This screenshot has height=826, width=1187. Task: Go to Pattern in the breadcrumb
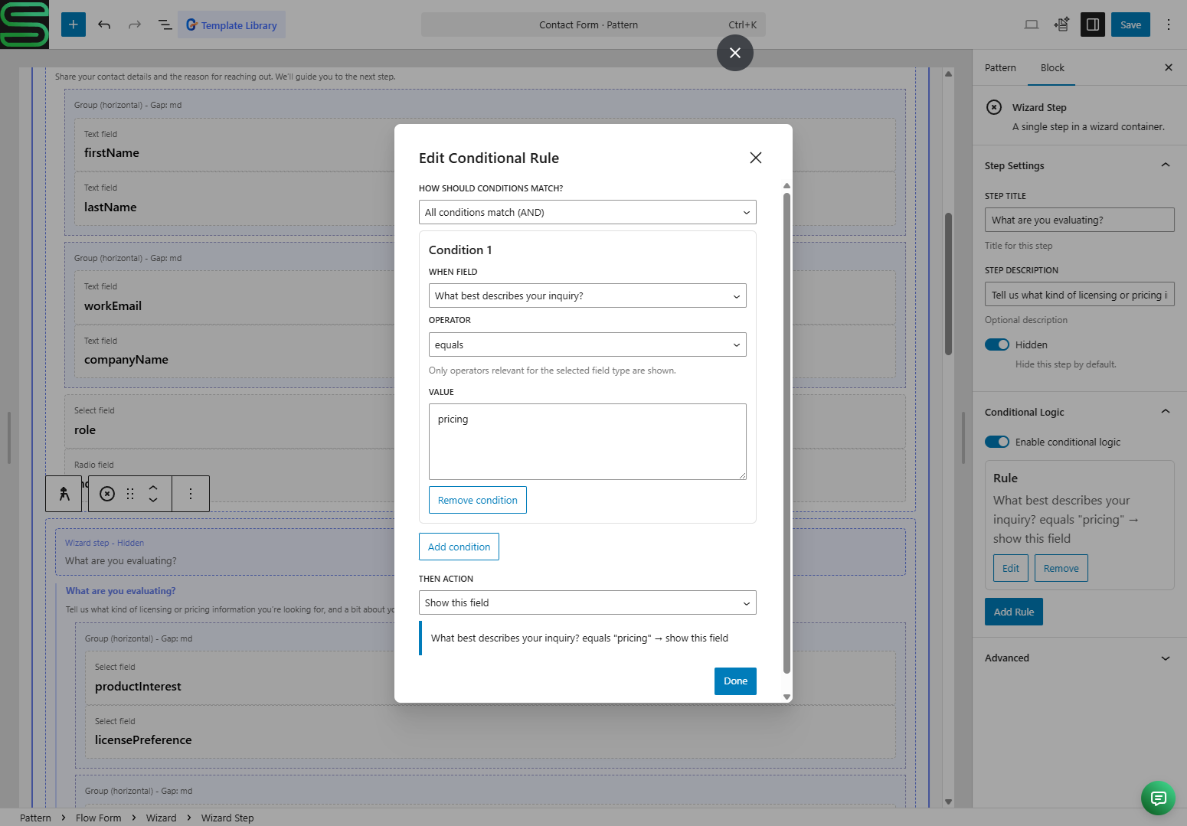tap(35, 818)
